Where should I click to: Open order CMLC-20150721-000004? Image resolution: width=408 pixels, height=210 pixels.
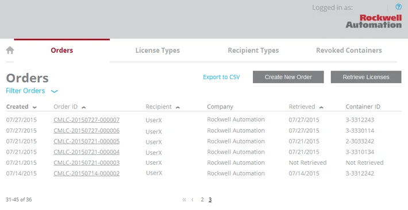point(87,152)
